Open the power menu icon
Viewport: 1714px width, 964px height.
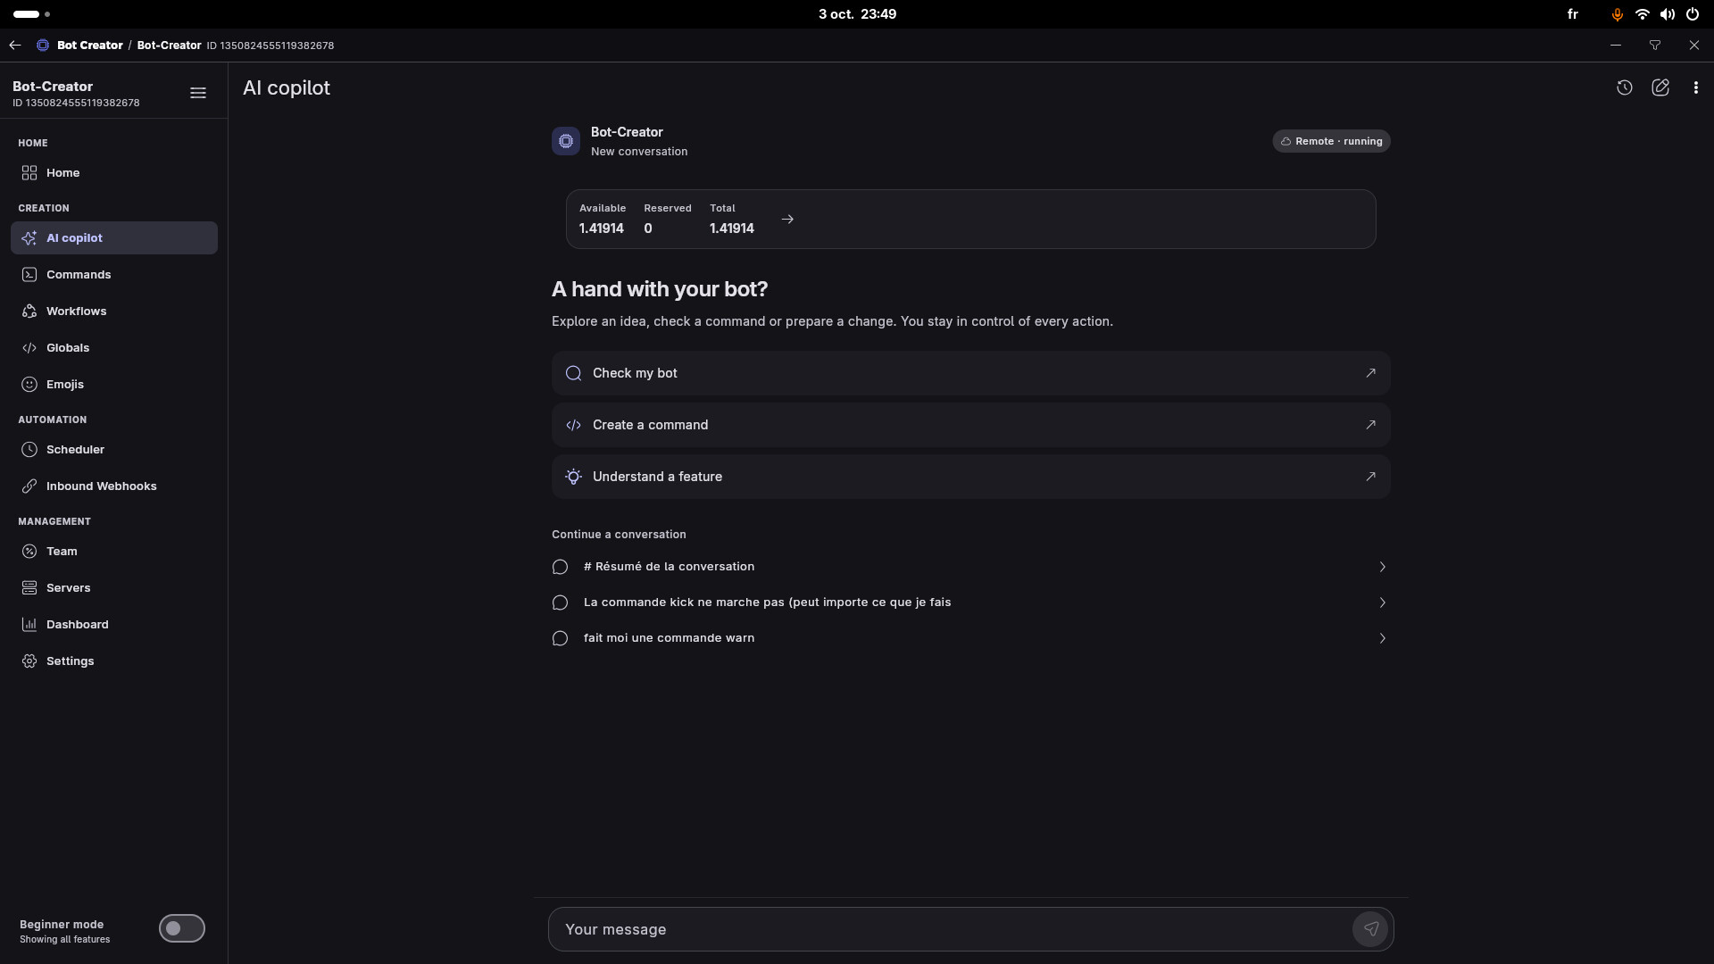click(x=1692, y=14)
